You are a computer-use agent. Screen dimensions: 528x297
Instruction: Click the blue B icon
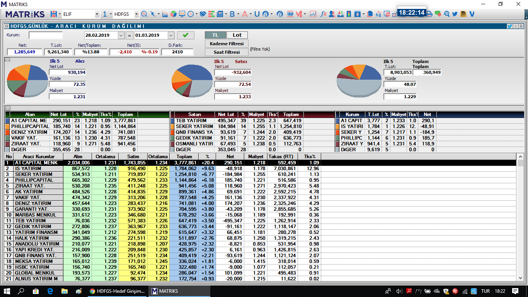(232, 14)
